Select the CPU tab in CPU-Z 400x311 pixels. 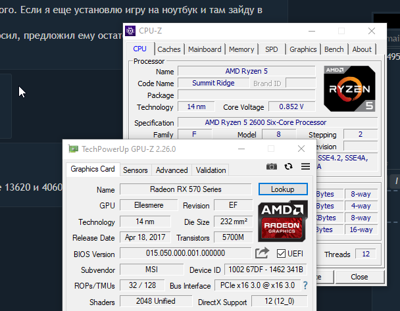(x=139, y=49)
